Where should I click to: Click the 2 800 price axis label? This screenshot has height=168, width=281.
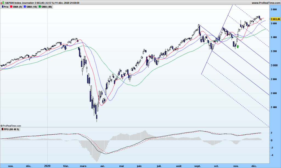point(274,79)
